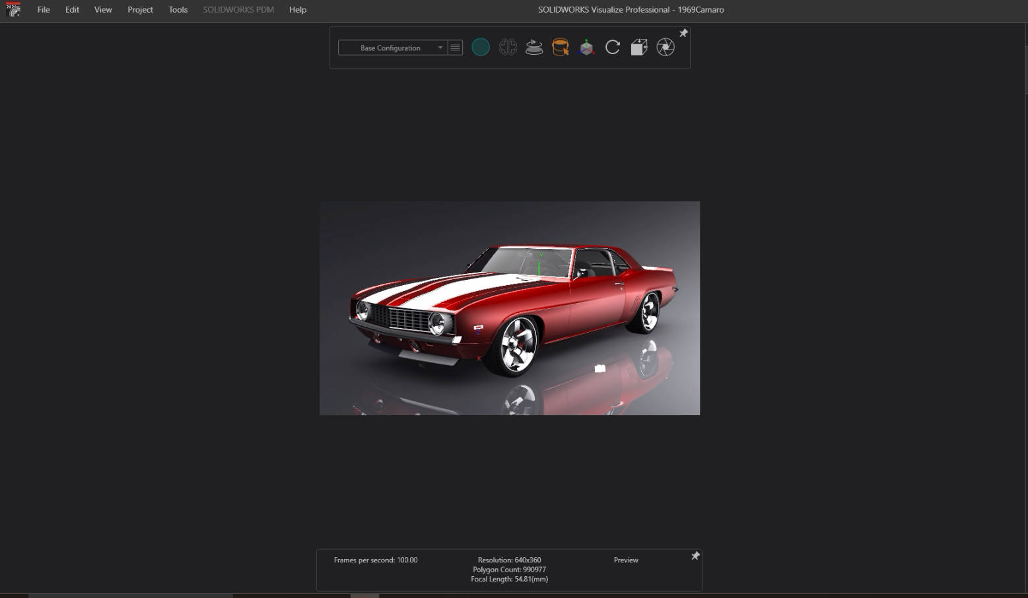The image size is (1028, 598).
Task: Open the Tools menu
Action: point(178,10)
